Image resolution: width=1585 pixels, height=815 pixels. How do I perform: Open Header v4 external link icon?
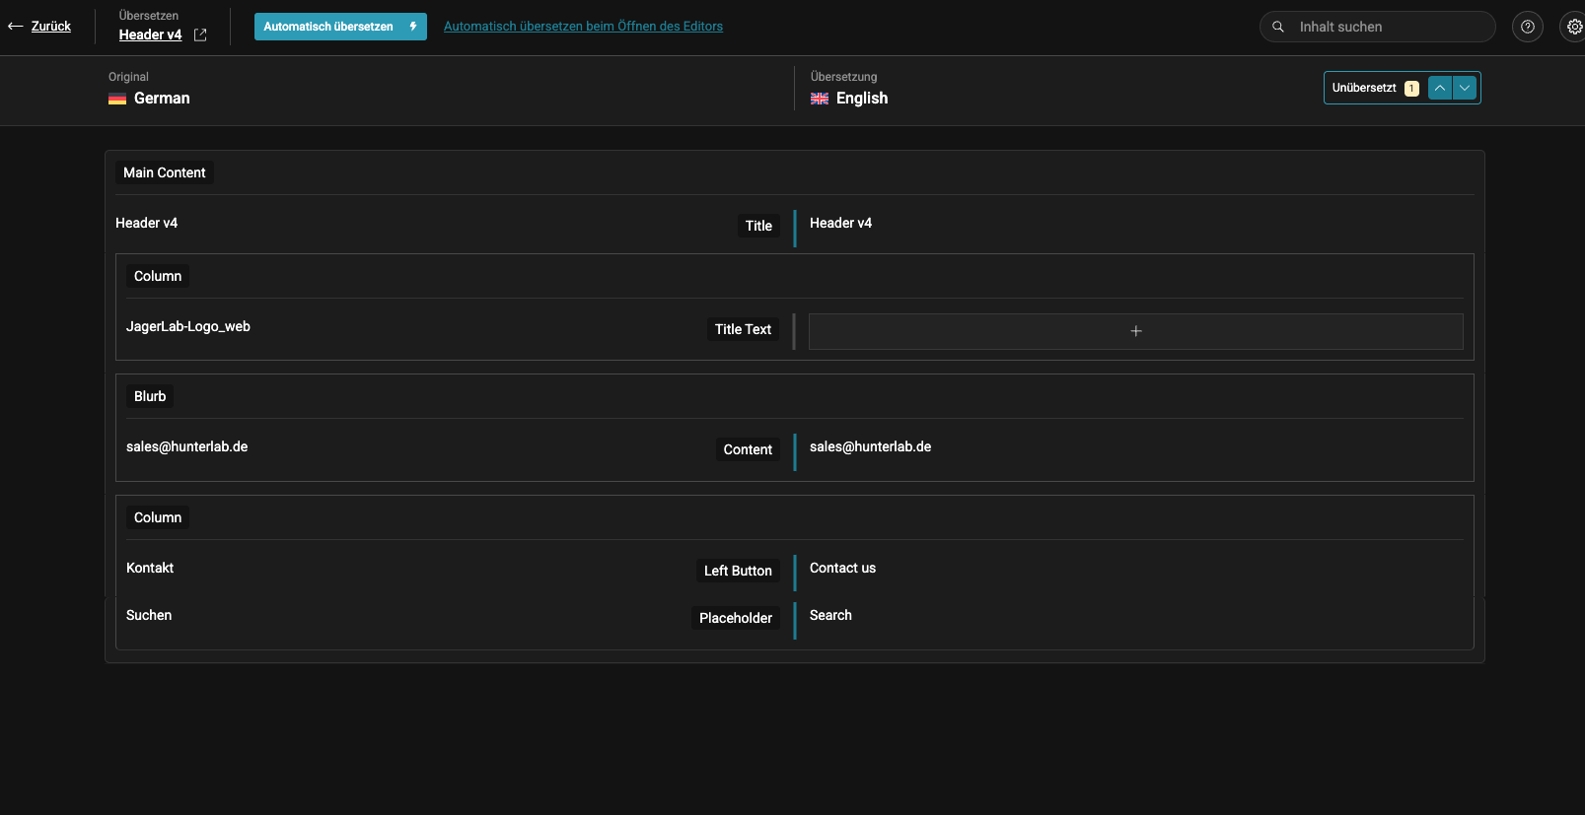coord(200,34)
